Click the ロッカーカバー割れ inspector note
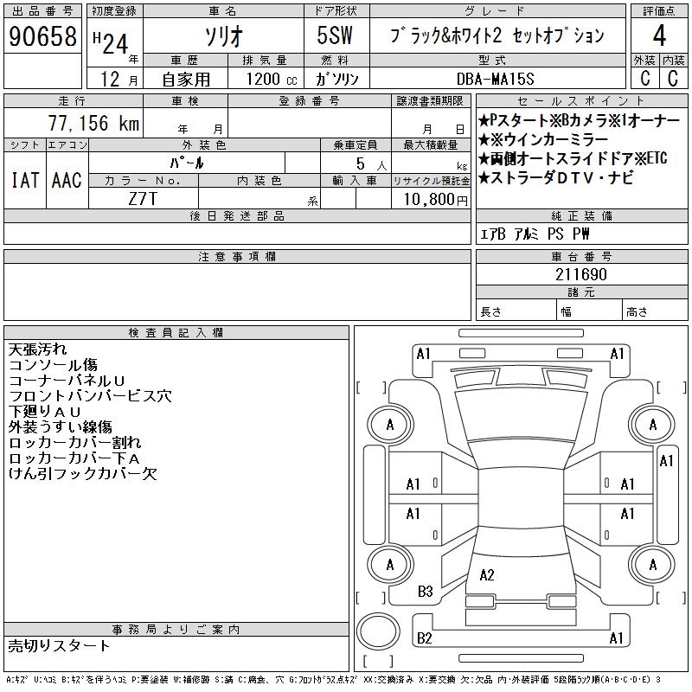The image size is (692, 692). 74,442
